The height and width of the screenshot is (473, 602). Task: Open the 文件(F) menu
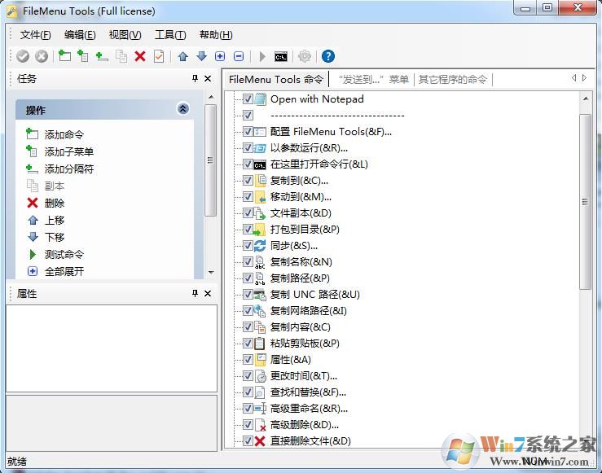tap(35, 35)
